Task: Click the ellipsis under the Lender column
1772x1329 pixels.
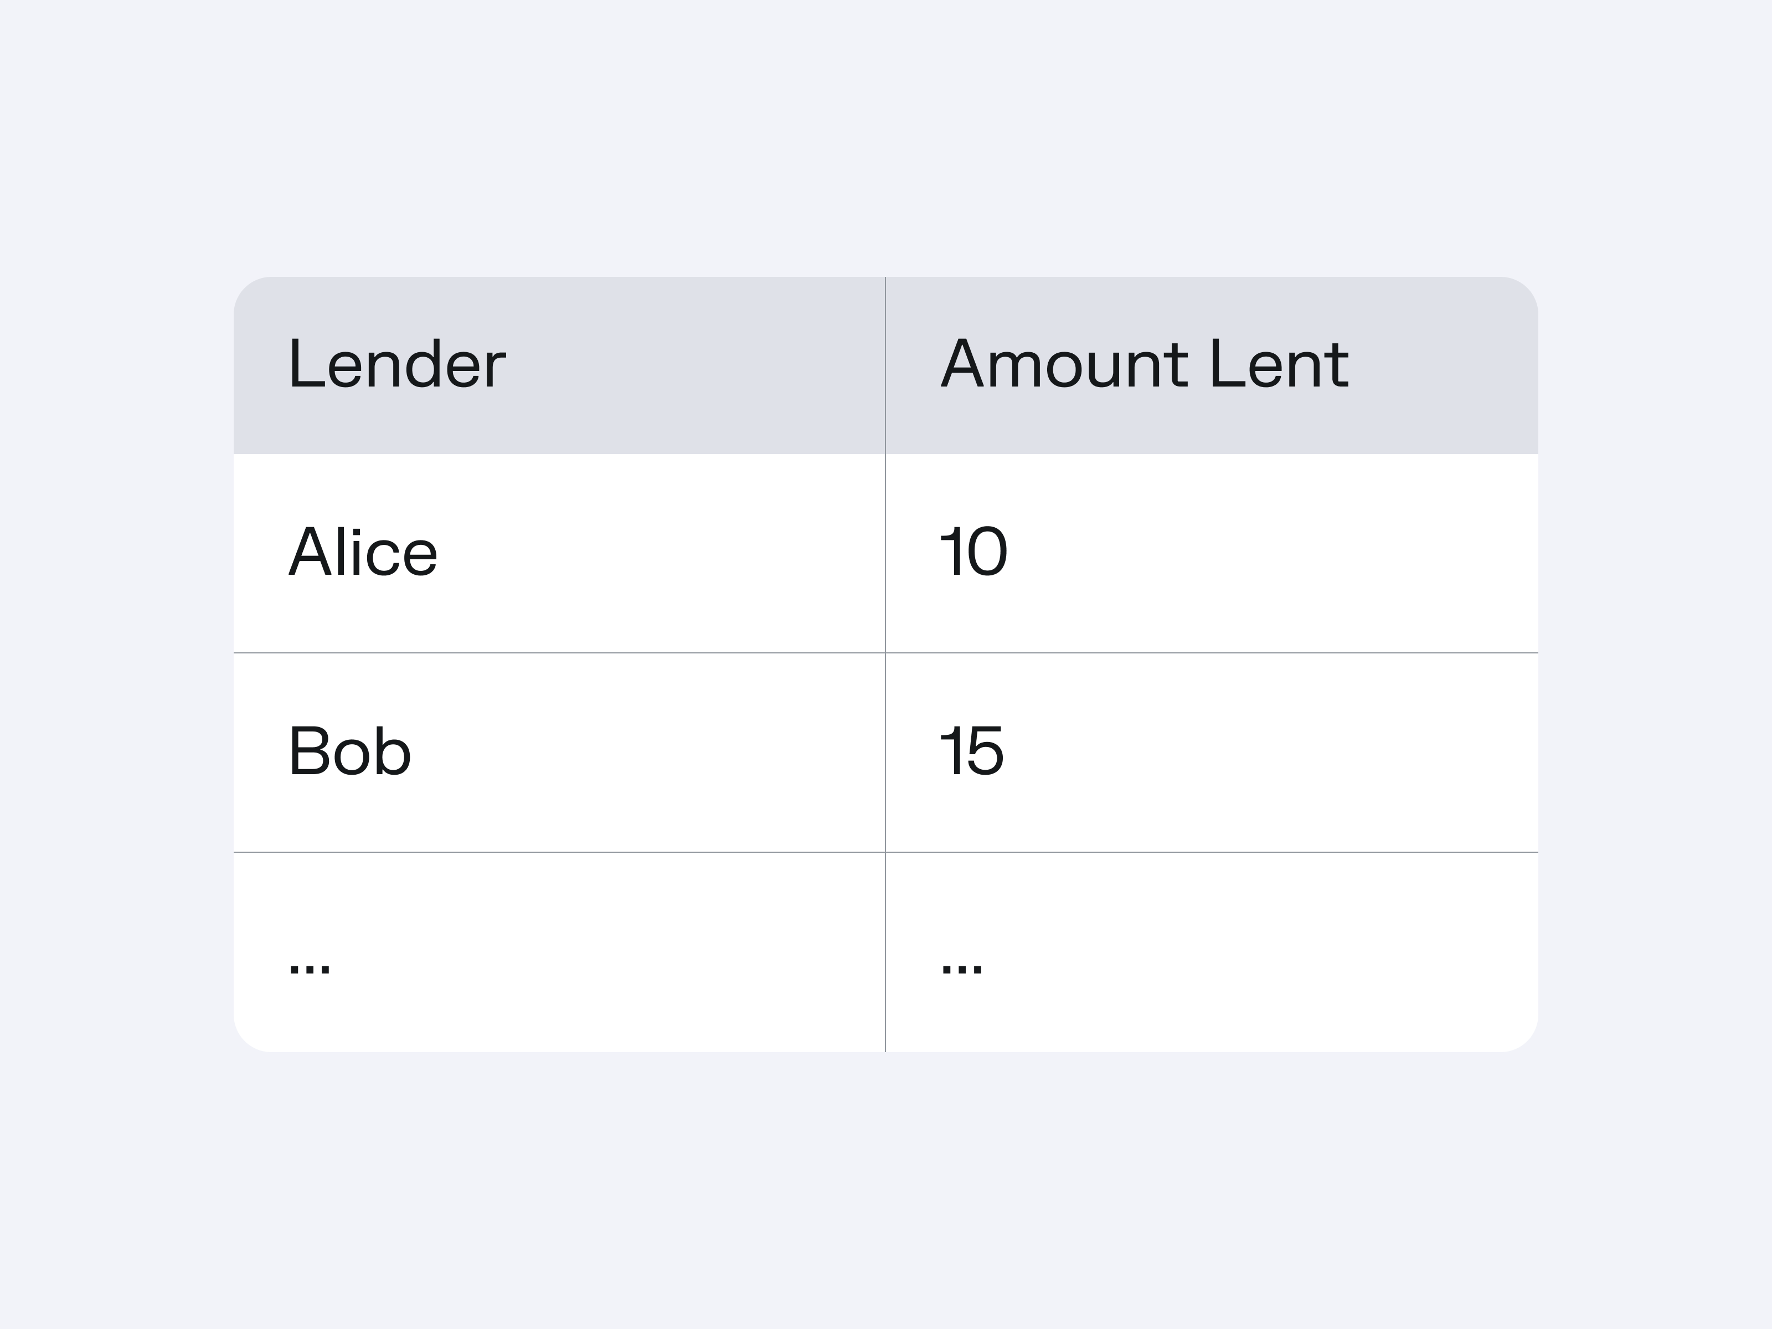Action: click(x=309, y=968)
